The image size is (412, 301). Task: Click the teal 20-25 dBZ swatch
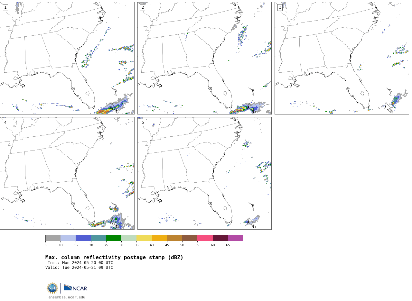point(98,238)
